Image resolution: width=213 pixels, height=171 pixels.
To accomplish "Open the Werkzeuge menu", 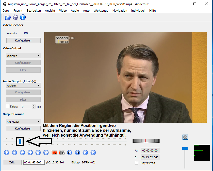I will click(x=101, y=11).
